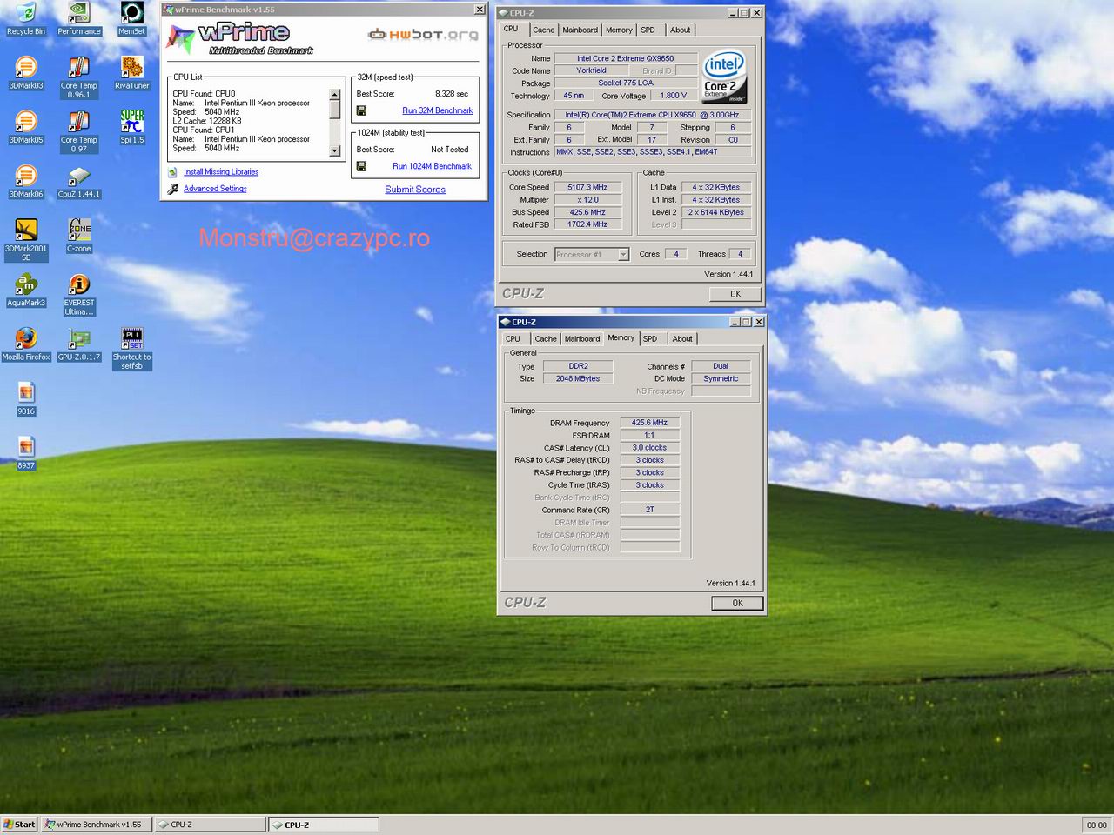This screenshot has width=1114, height=835.
Task: Launch Core Temp 0.97 shortcut
Action: [x=79, y=131]
